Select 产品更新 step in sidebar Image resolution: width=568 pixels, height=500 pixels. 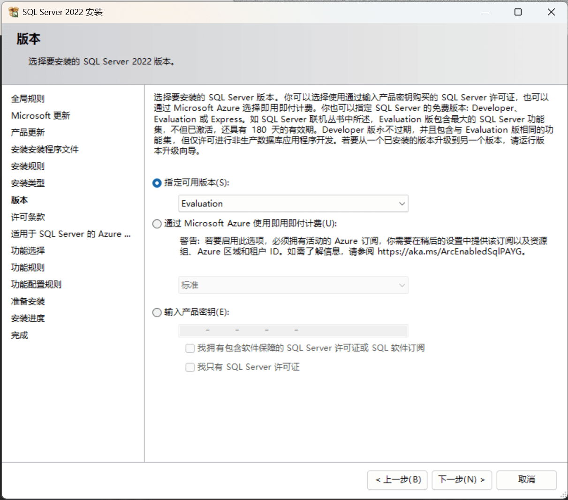pyautogui.click(x=28, y=133)
